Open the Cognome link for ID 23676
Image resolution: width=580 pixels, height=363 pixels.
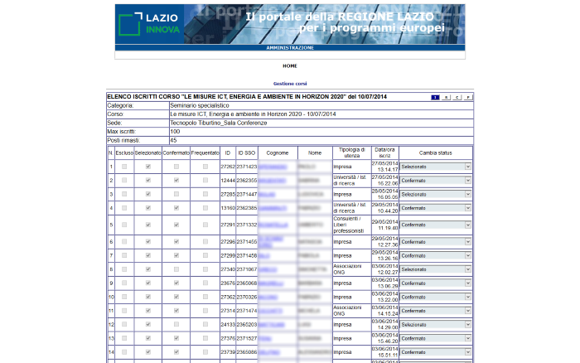click(x=271, y=283)
